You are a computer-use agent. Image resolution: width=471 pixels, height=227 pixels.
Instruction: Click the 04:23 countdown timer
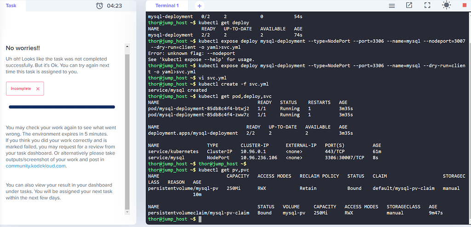pos(114,6)
